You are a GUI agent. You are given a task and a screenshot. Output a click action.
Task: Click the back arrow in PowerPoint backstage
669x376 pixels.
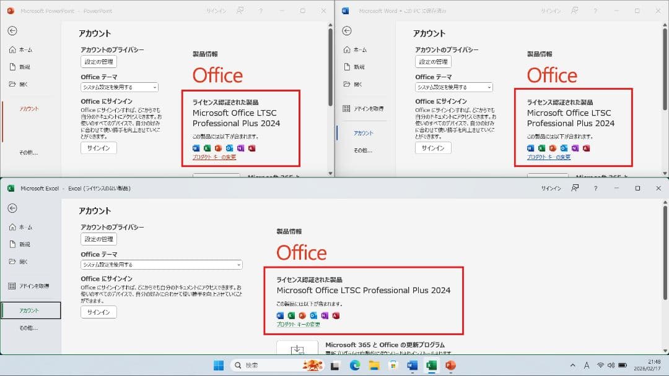12,31
